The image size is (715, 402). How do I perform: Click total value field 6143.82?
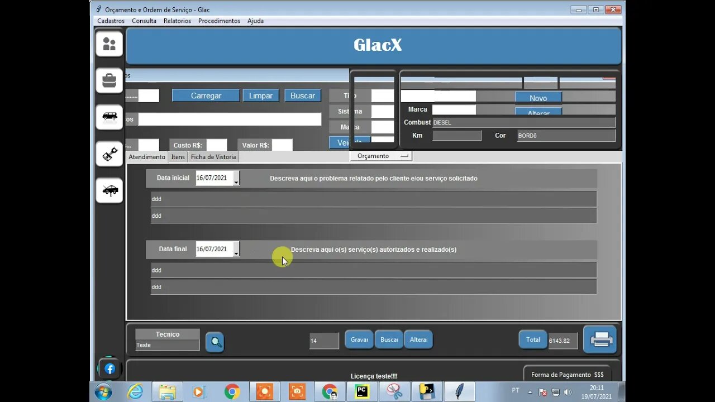[x=563, y=341]
